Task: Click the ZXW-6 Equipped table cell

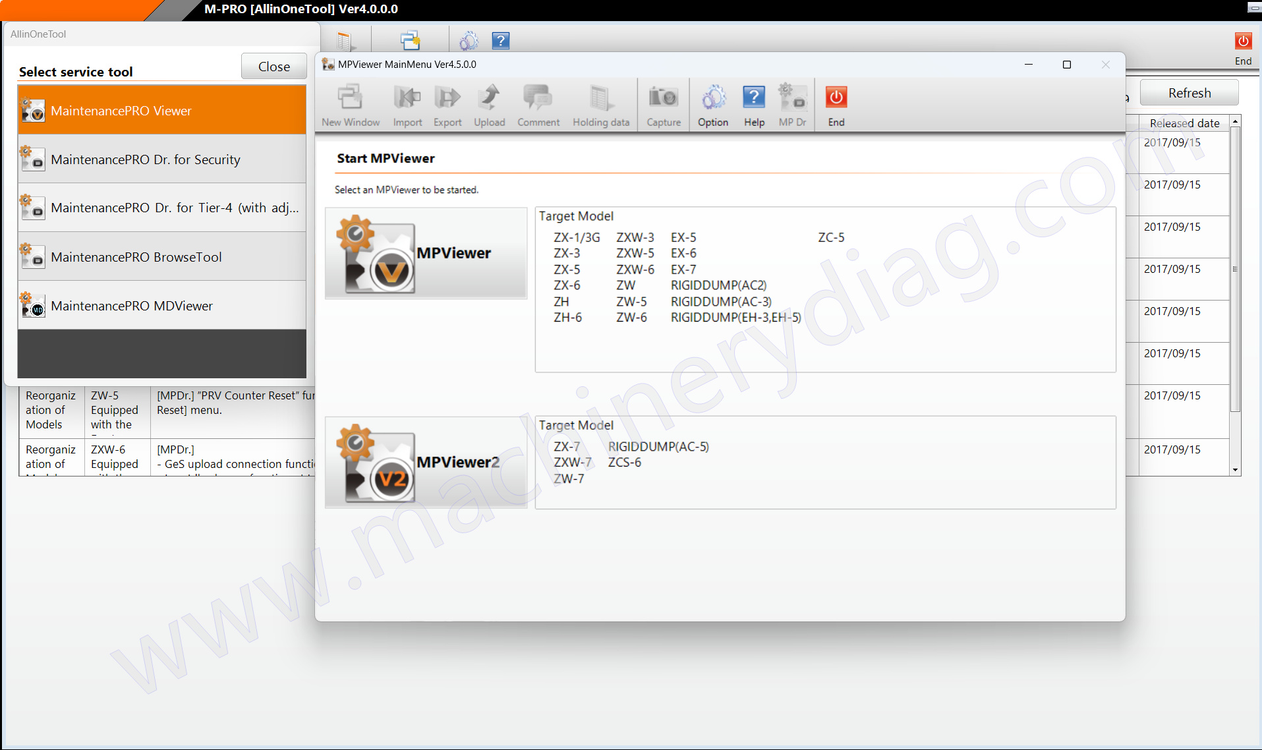Action: coord(118,457)
